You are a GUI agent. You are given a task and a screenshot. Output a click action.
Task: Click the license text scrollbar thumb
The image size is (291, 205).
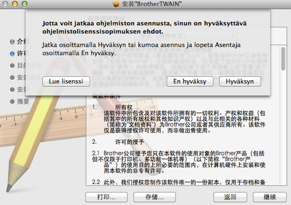pos(283,59)
